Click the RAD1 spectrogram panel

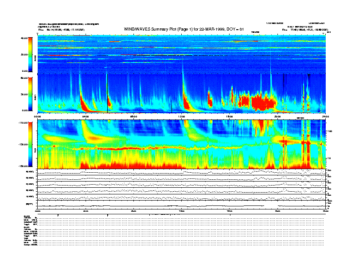pos(182,93)
